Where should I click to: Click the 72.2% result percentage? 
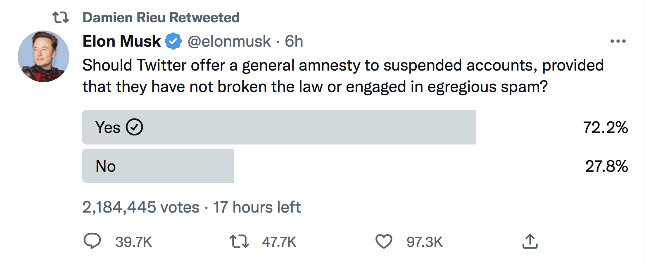606,128
